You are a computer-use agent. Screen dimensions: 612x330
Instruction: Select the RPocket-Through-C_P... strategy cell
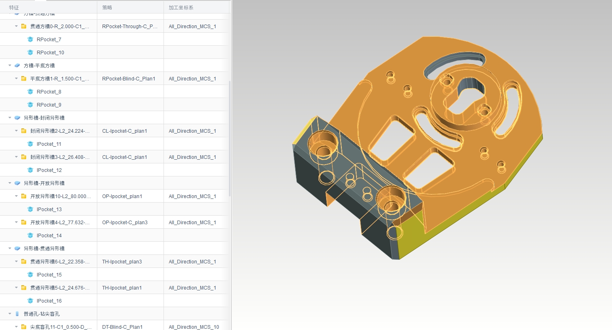tap(130, 26)
